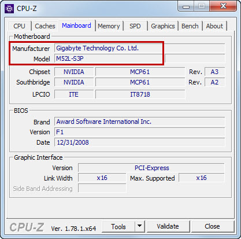
Task: Click the Link Width x16 field
Action: point(102,178)
